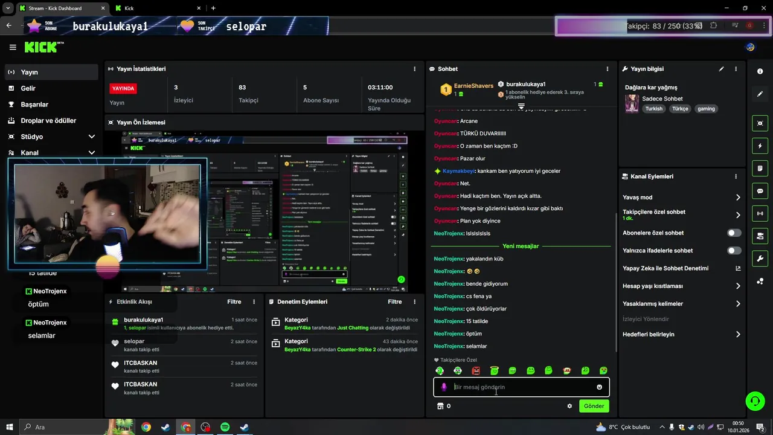Click the chat vertical scrollbar
773x435 pixels.
click(615, 283)
